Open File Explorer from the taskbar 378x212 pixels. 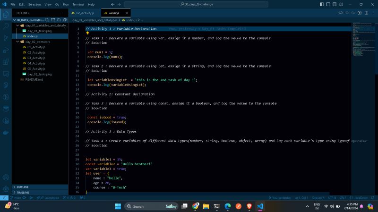point(206,206)
